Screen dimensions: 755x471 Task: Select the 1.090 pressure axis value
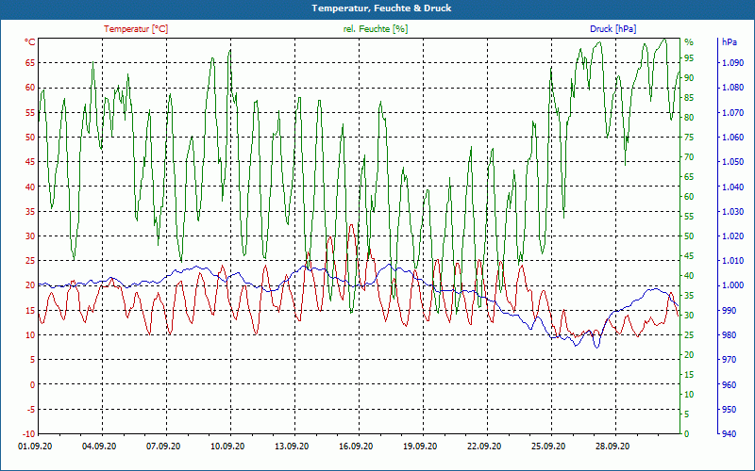coord(730,63)
